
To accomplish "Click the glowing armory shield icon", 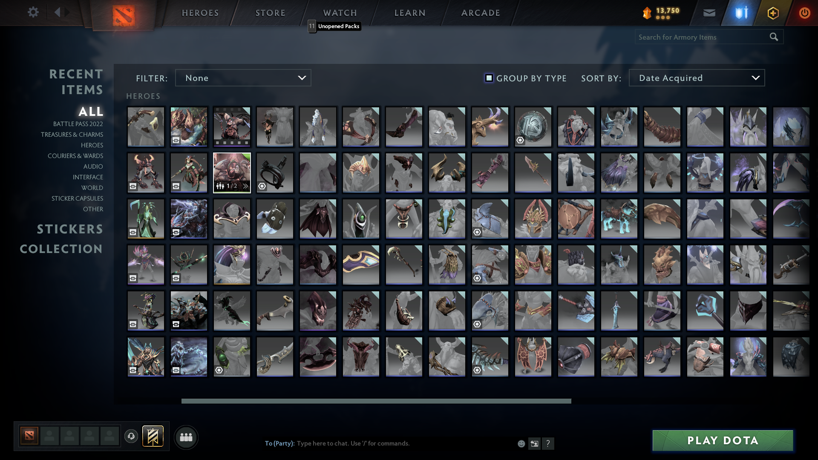I will (x=740, y=13).
